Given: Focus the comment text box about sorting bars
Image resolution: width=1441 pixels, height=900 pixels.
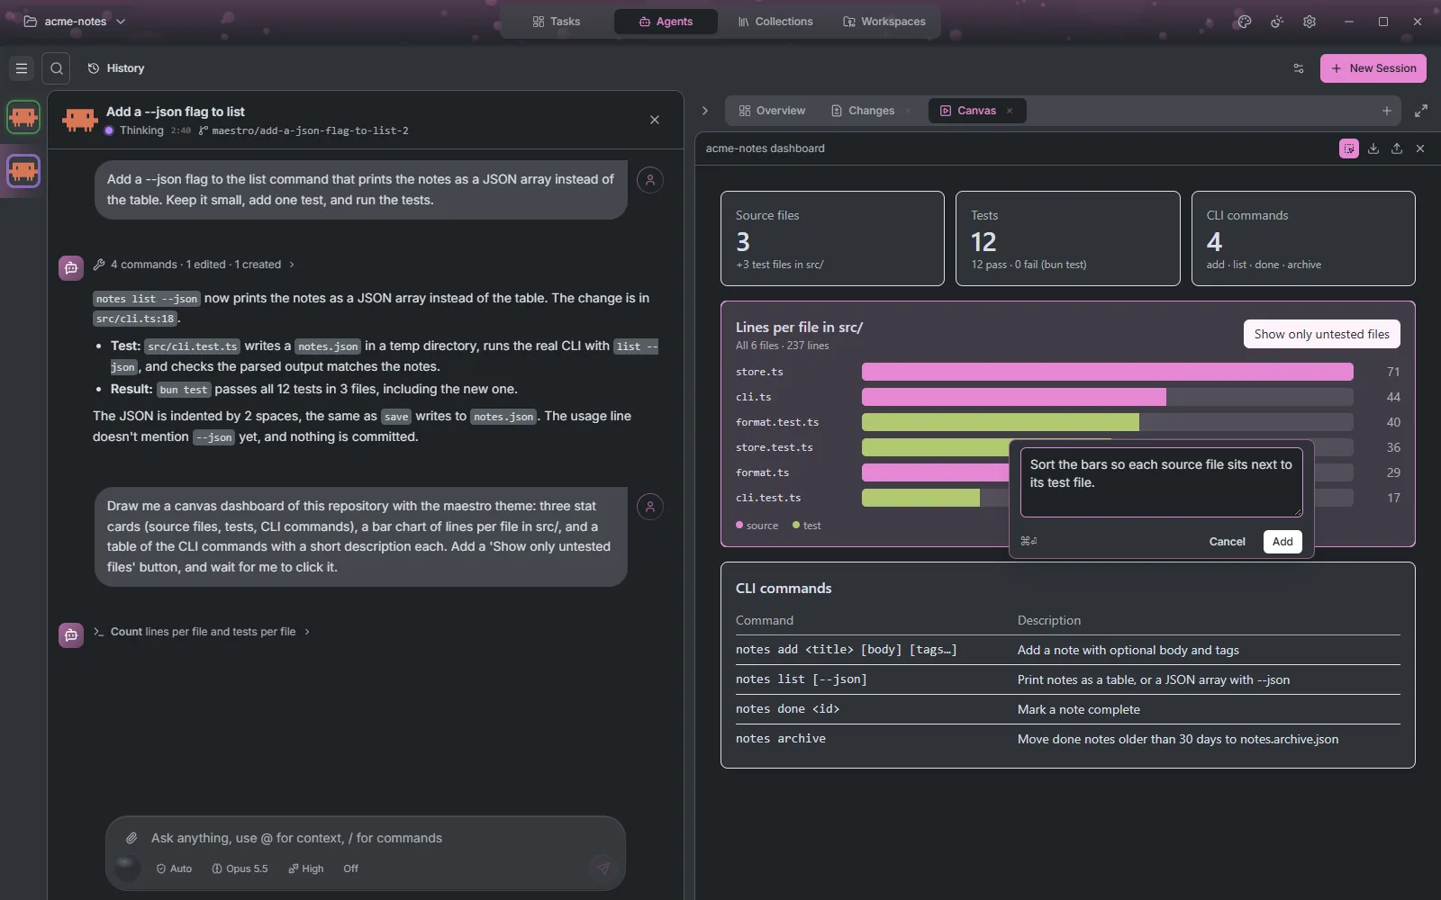Looking at the screenshot, I should click(1162, 482).
